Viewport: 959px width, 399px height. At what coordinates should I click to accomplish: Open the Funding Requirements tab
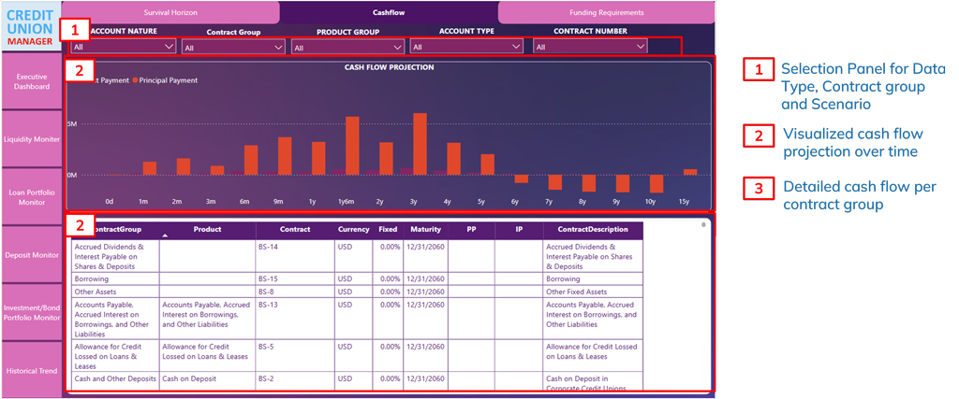tap(606, 13)
